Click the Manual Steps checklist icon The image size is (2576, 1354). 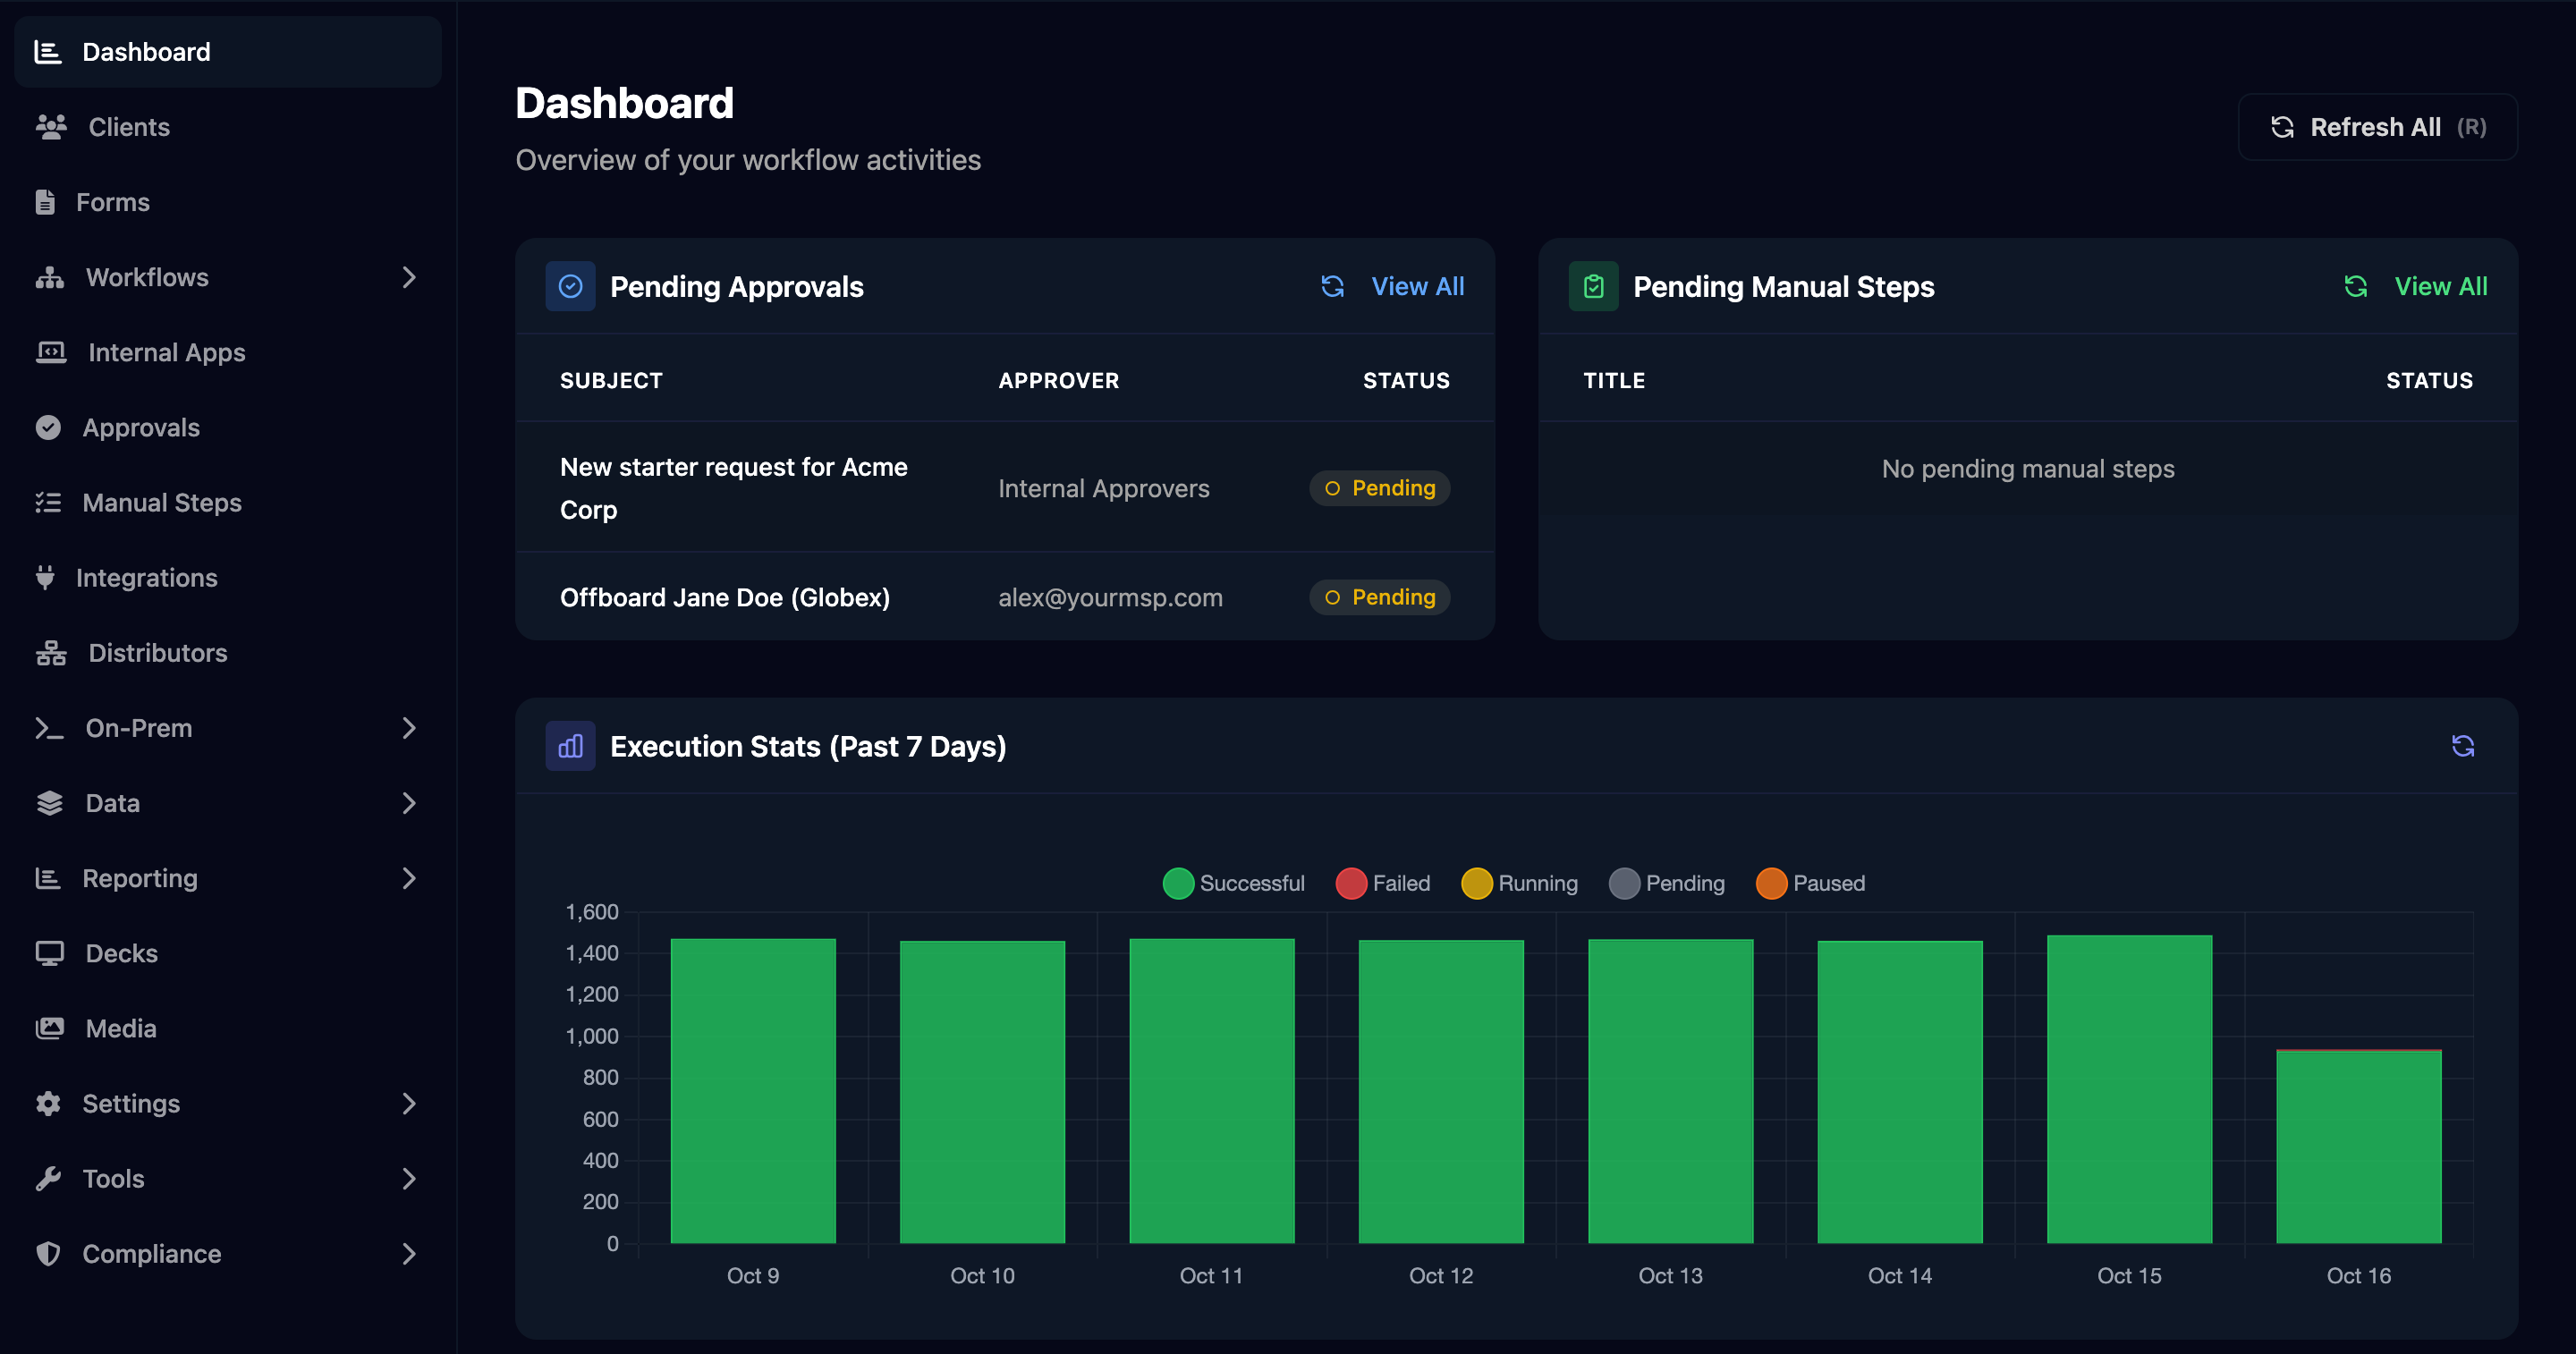[48, 502]
